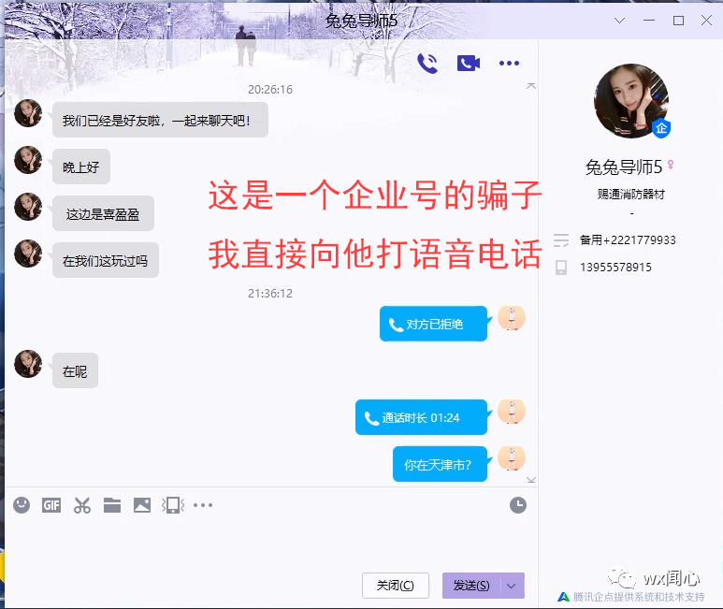Click the 发送(S) button
The width and height of the screenshot is (723, 609).
[x=471, y=586]
